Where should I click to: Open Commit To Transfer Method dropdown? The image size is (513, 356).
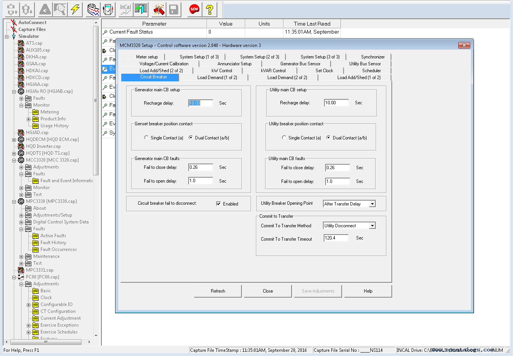(x=372, y=226)
